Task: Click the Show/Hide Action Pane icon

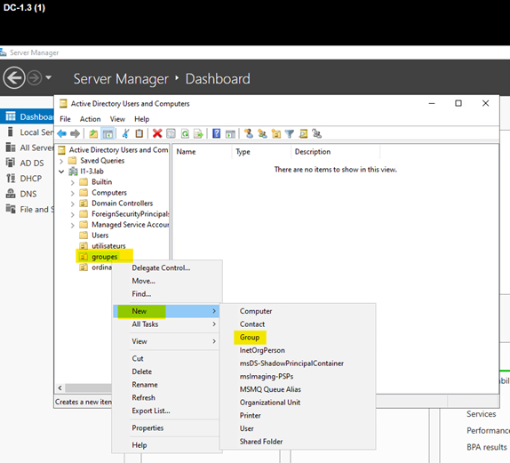Action: (x=230, y=133)
